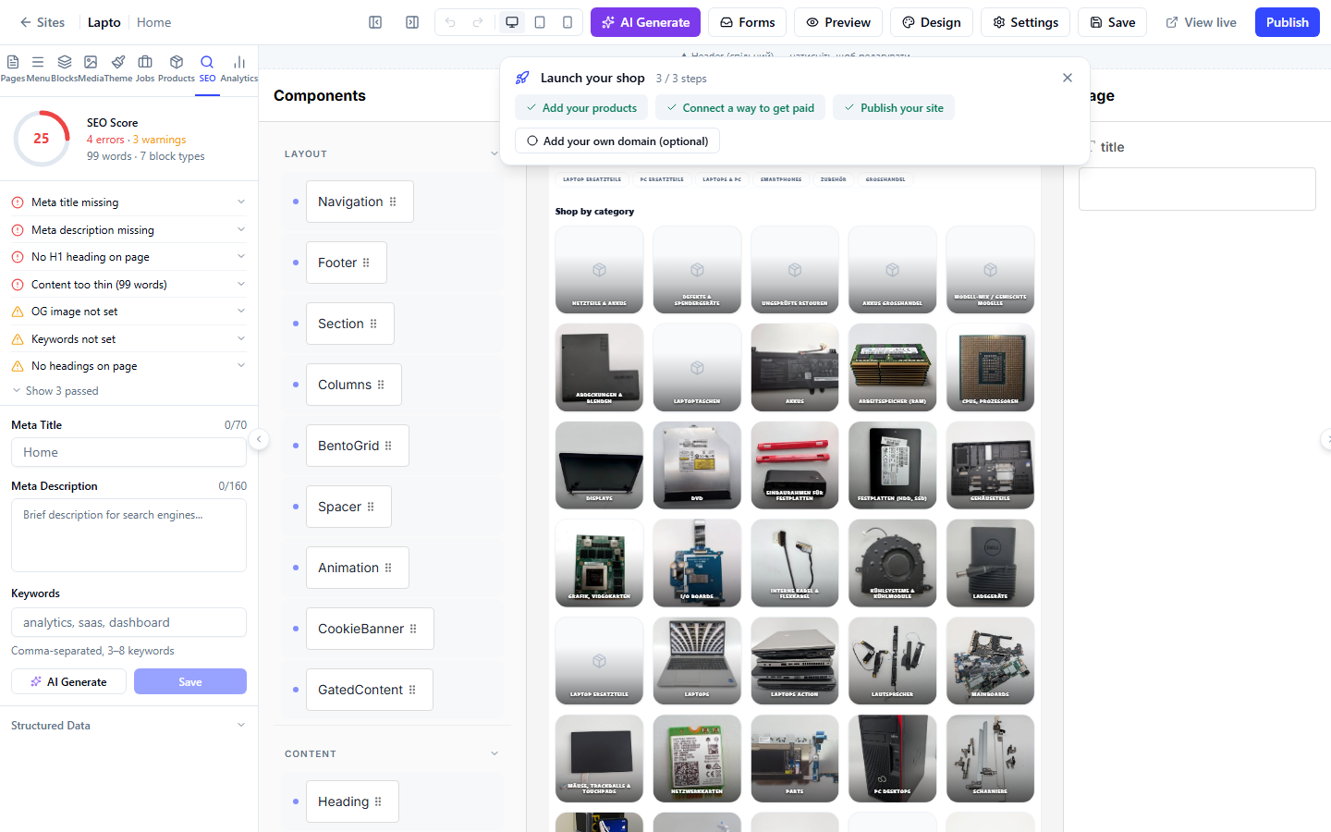The height and width of the screenshot is (832, 1331).
Task: Publish the site
Action: pos(1287,22)
